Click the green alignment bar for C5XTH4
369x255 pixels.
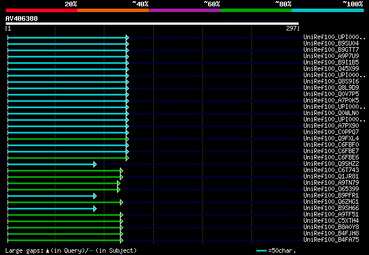64,222
